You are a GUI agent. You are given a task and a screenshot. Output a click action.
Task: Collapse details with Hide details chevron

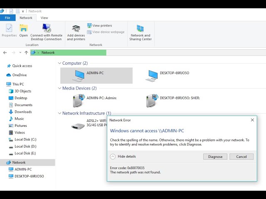(x=113, y=157)
